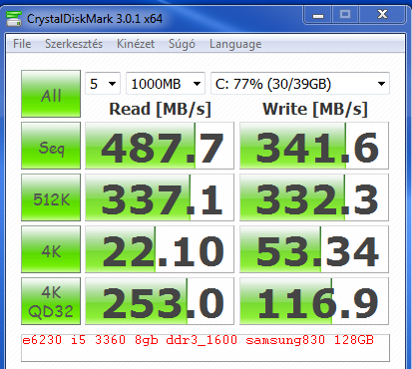
Task: Click the comment field with e6230 text
Action: 206,348
